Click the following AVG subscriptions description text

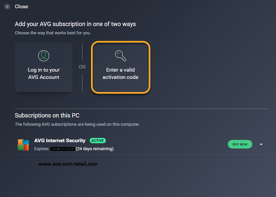(x=77, y=124)
